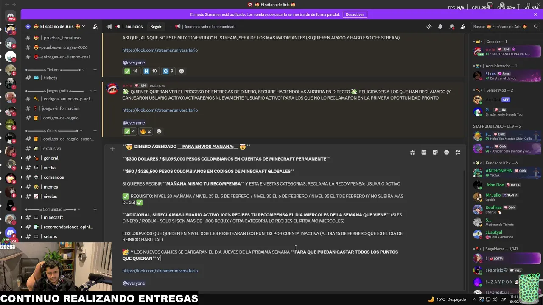
Task: Open MrJulio member profile
Action: tap(506, 197)
